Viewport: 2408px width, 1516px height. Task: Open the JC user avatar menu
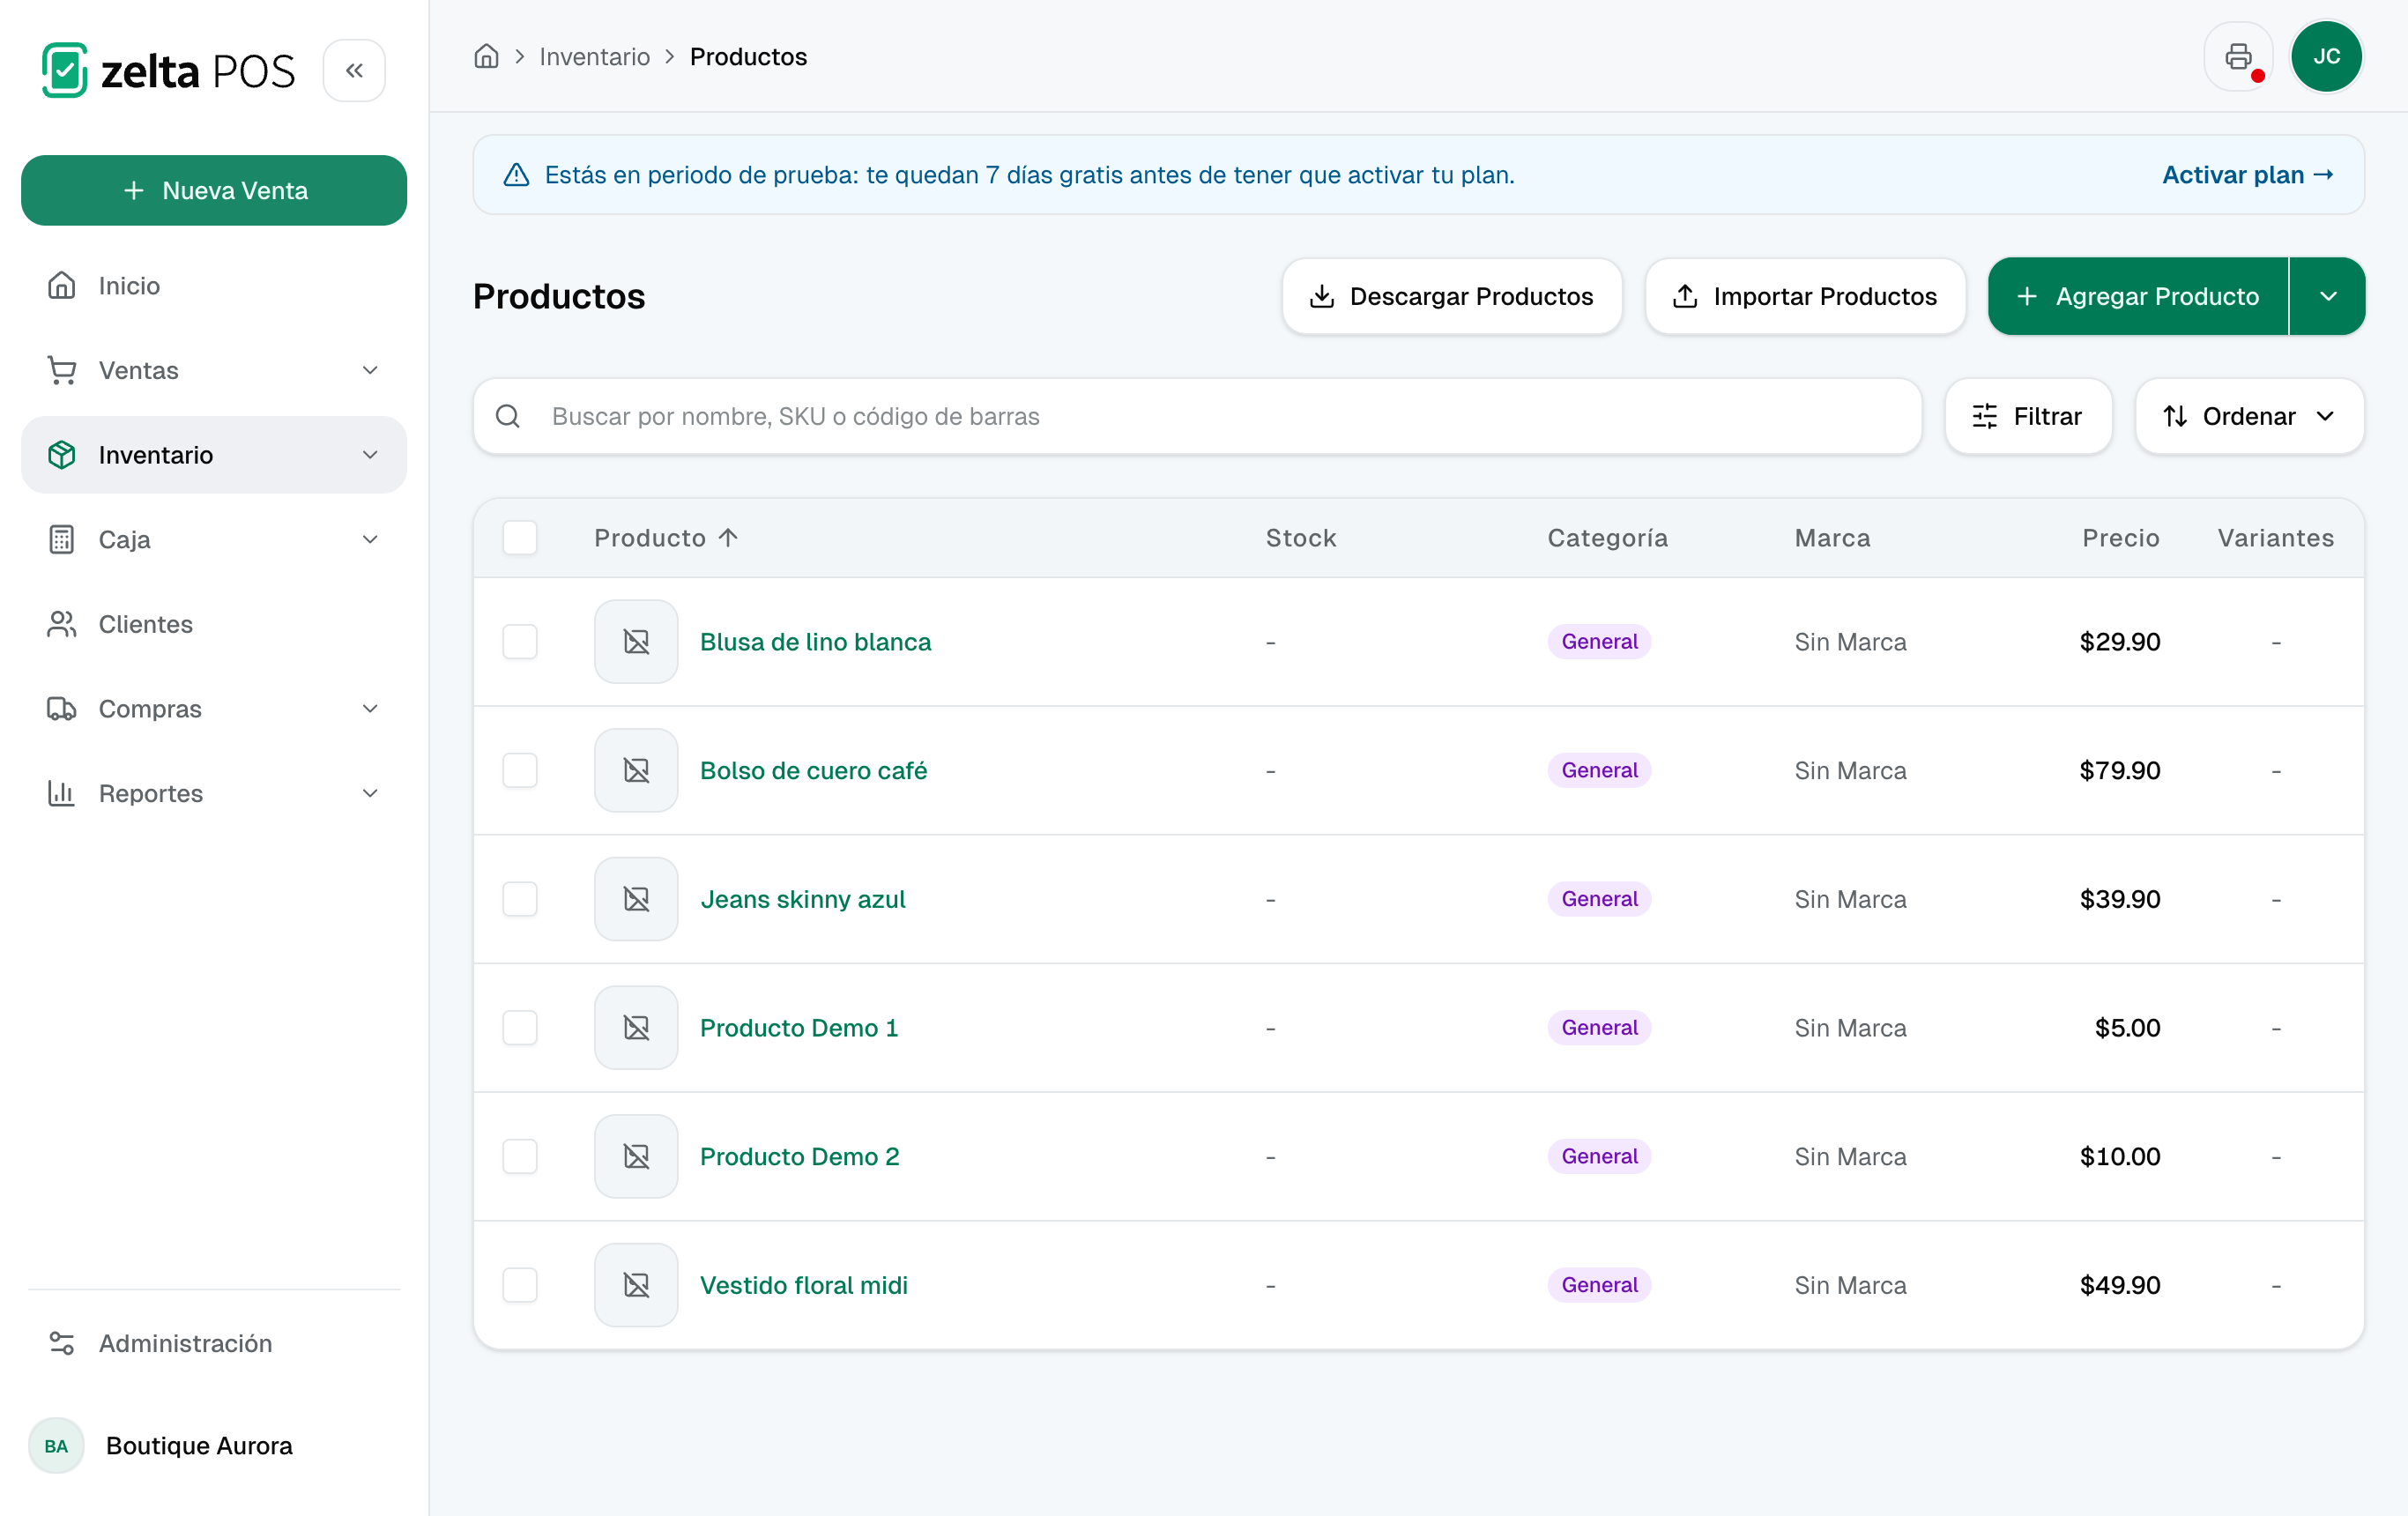[2326, 57]
